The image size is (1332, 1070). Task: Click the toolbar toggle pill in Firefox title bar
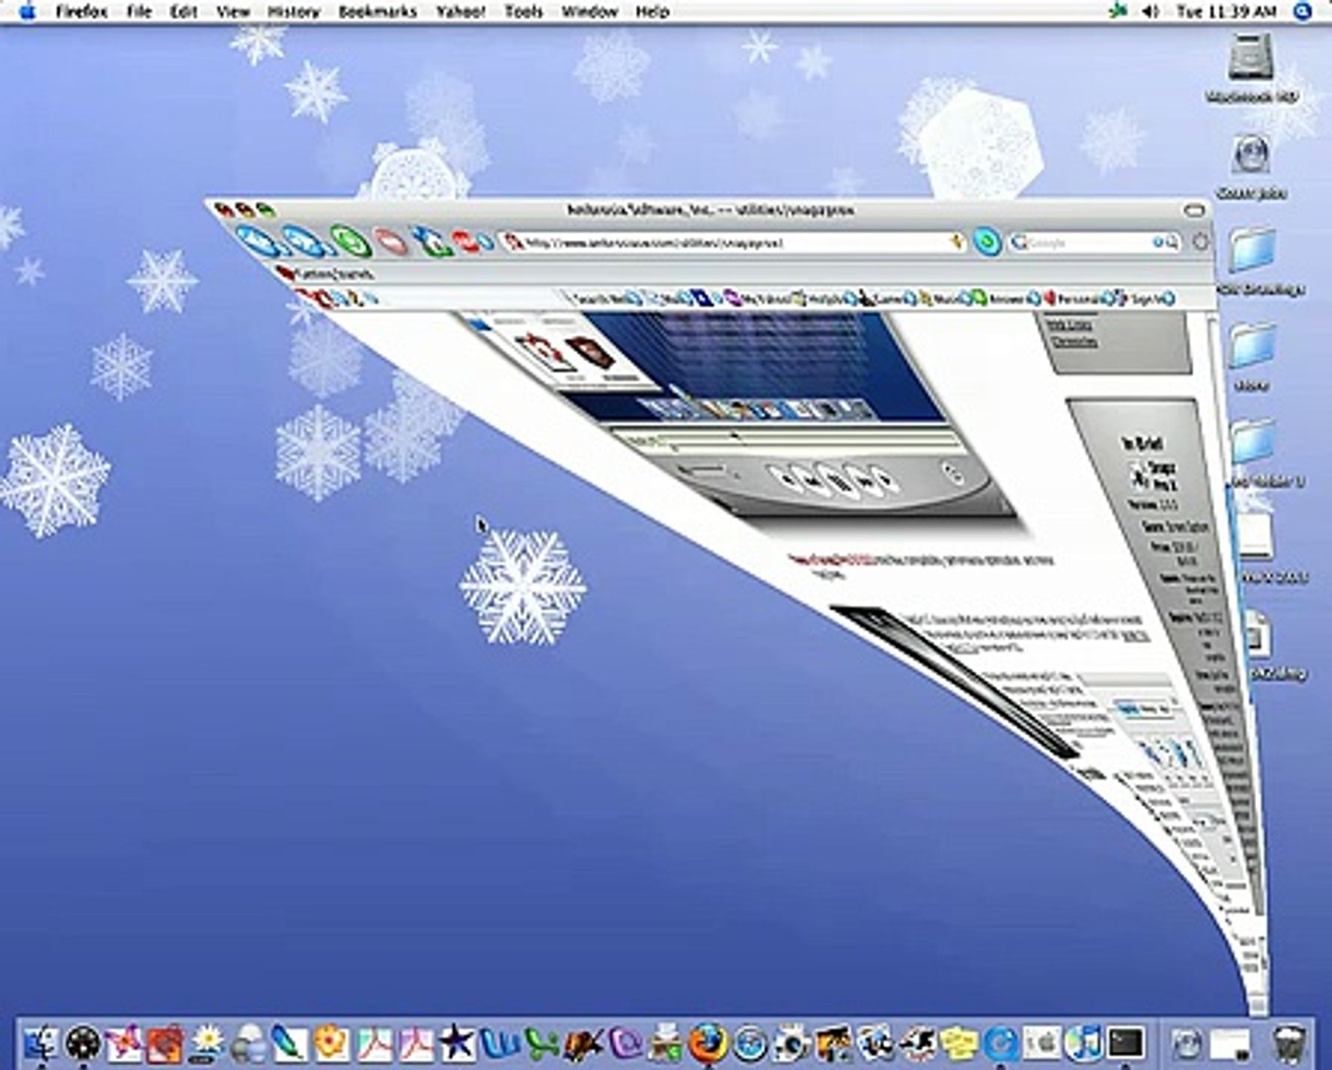pyautogui.click(x=1195, y=210)
